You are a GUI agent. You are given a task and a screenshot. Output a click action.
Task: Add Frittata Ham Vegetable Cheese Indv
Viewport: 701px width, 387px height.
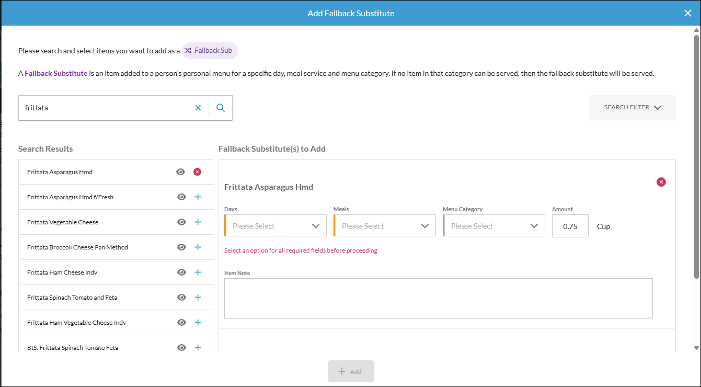click(x=198, y=322)
